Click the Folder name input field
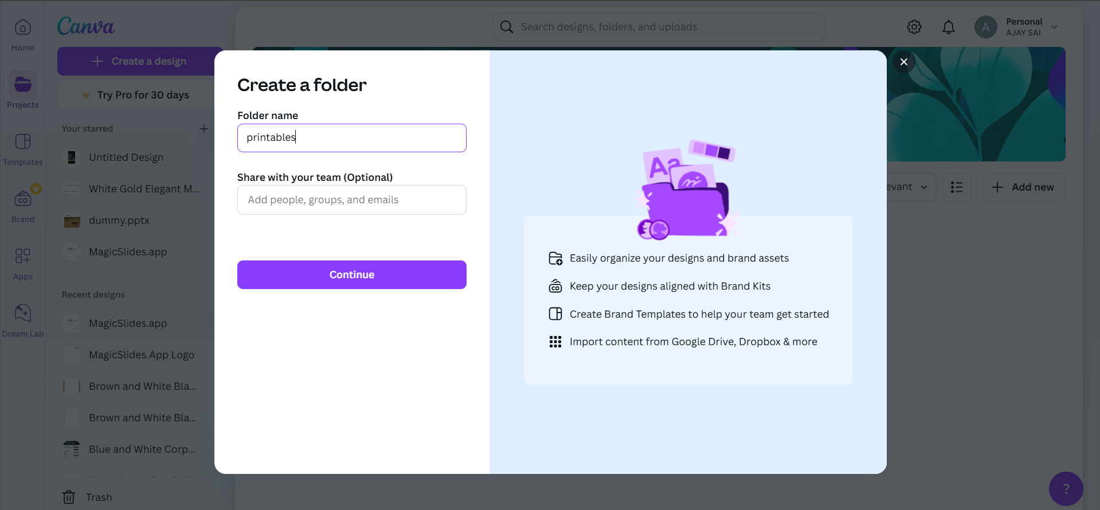The image size is (1100, 510). click(352, 138)
